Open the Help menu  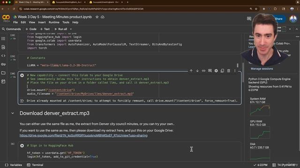[x=75, y=22]
